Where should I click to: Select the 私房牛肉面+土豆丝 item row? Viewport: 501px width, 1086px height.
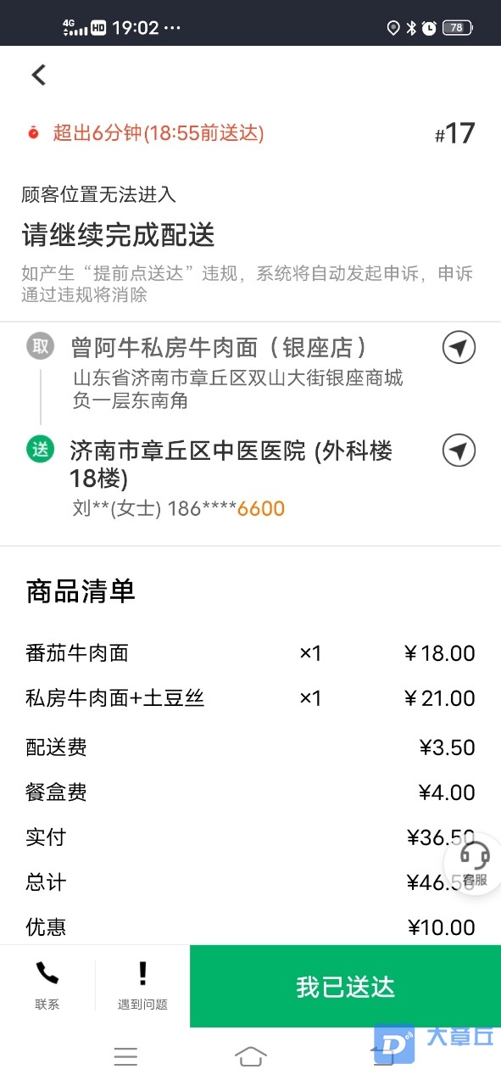(x=250, y=698)
